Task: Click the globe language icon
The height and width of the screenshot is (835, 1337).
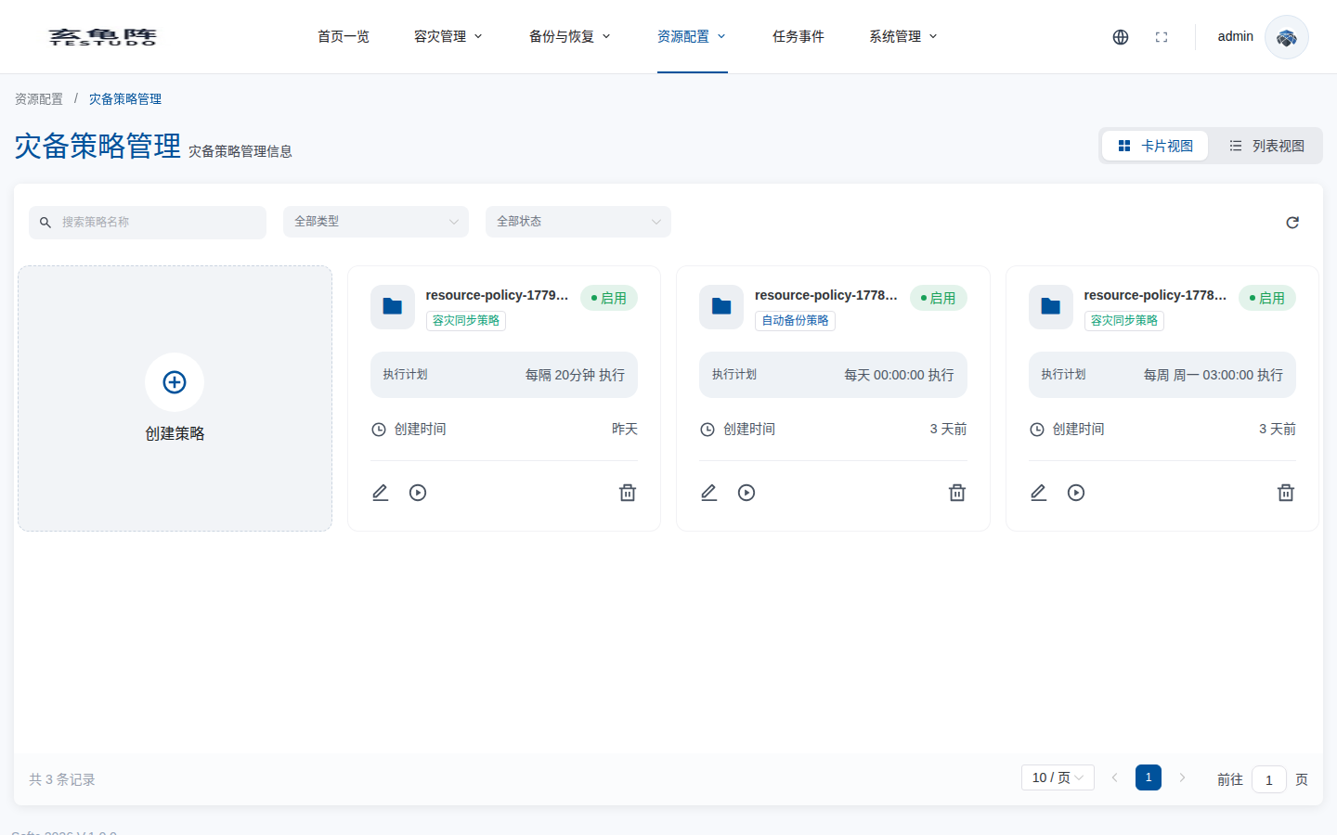Action: coord(1121,37)
